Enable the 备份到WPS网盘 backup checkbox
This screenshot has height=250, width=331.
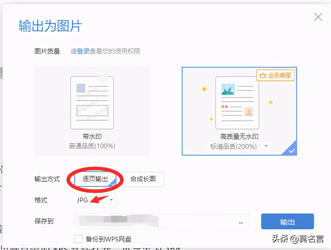(78, 239)
